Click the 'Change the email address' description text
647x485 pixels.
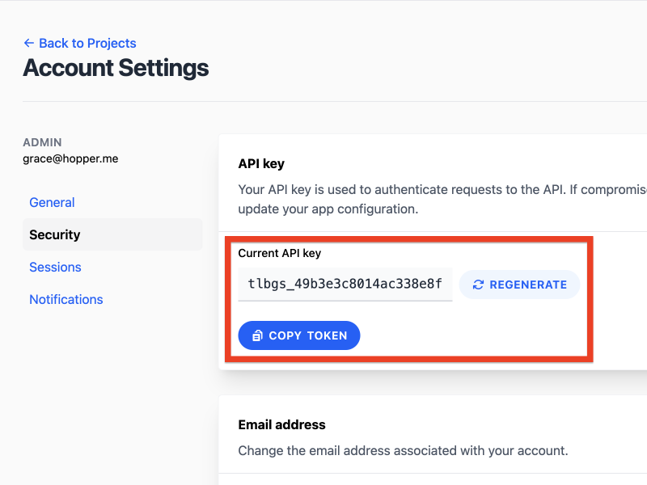coord(403,451)
